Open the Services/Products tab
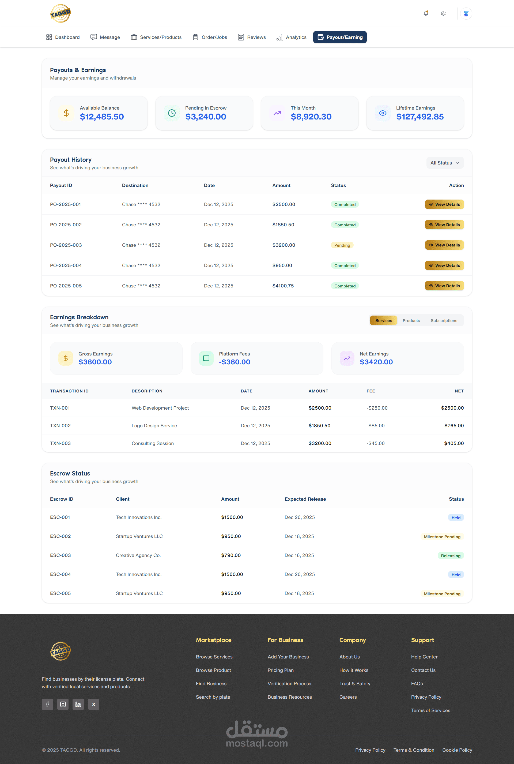 (x=156, y=37)
